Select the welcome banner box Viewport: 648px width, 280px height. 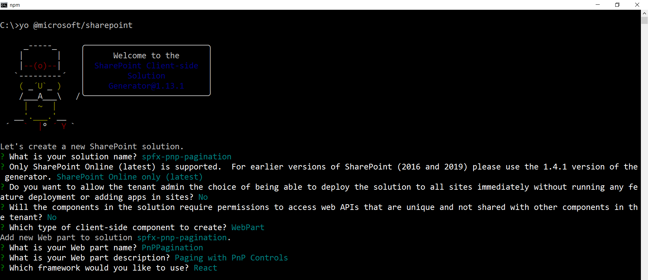pyautogui.click(x=146, y=70)
